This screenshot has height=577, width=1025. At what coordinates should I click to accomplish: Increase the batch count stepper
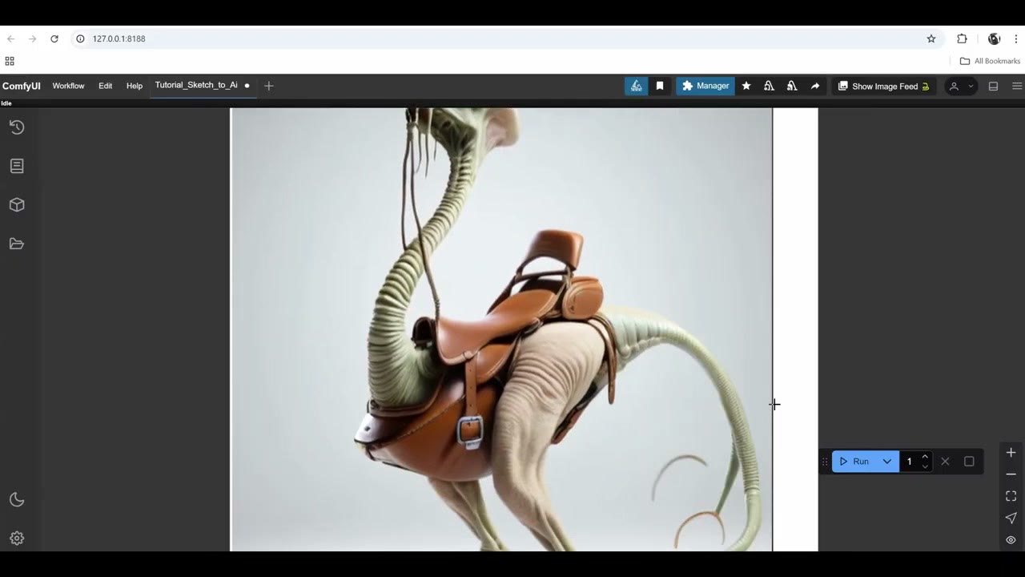tap(925, 457)
